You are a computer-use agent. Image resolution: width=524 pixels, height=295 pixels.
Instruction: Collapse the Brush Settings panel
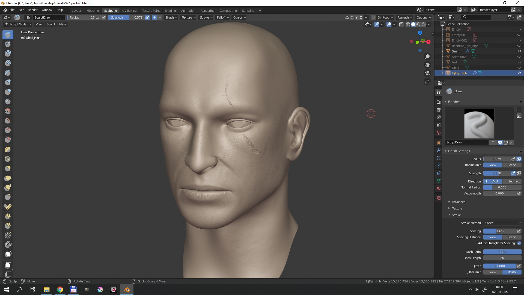point(459,151)
